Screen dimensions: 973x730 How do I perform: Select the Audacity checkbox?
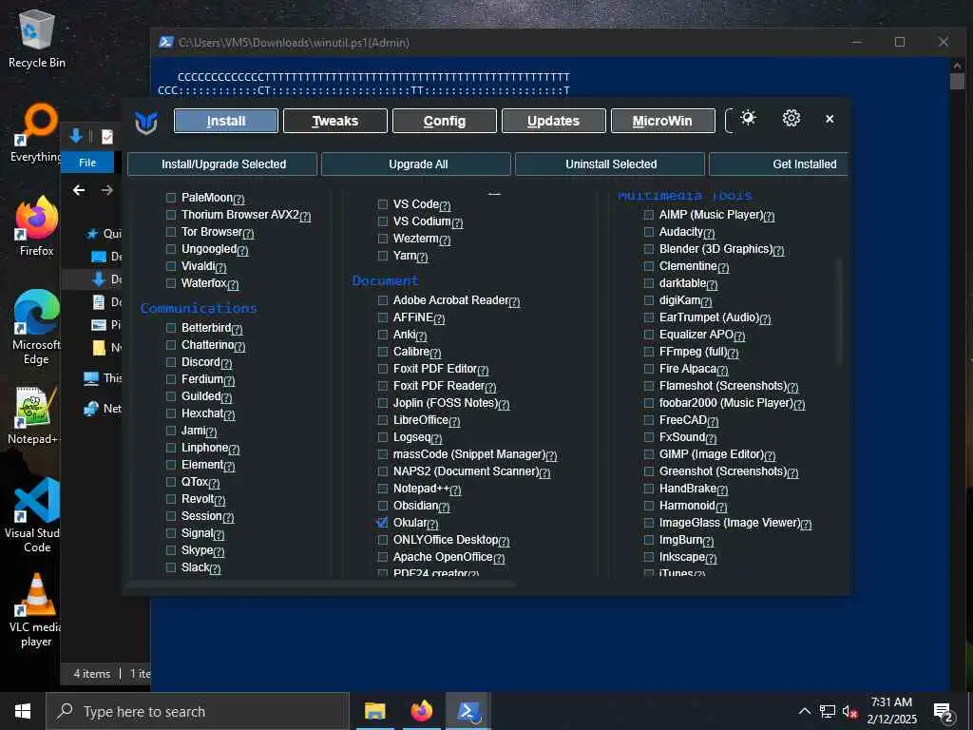648,232
